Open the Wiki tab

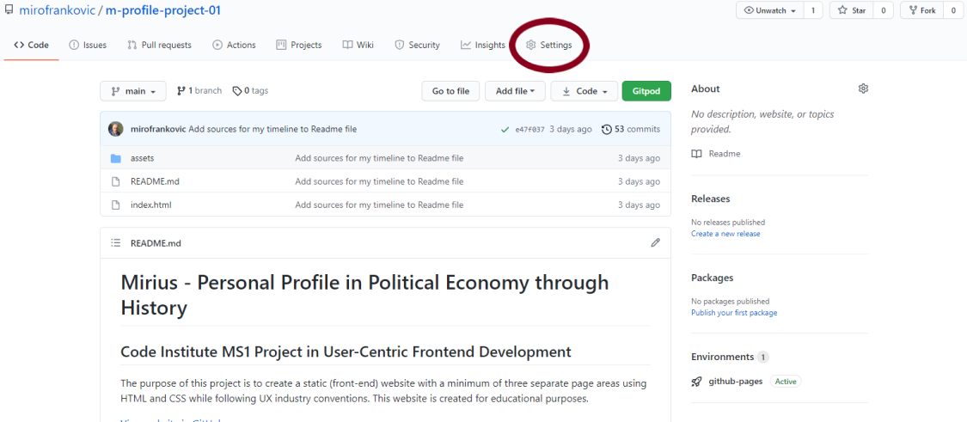click(x=358, y=45)
